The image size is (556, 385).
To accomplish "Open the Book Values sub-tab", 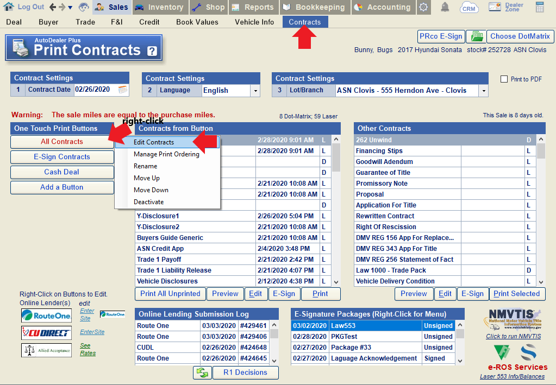I will coord(197,22).
